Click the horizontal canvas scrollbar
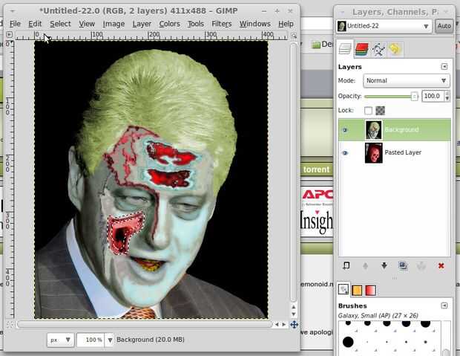460x356 pixels. [x=145, y=324]
